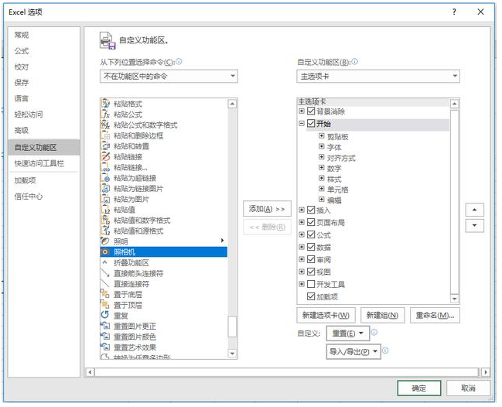This screenshot has height=407, width=502.
Task: Click the 粘贴值 icon
Action: (x=105, y=210)
